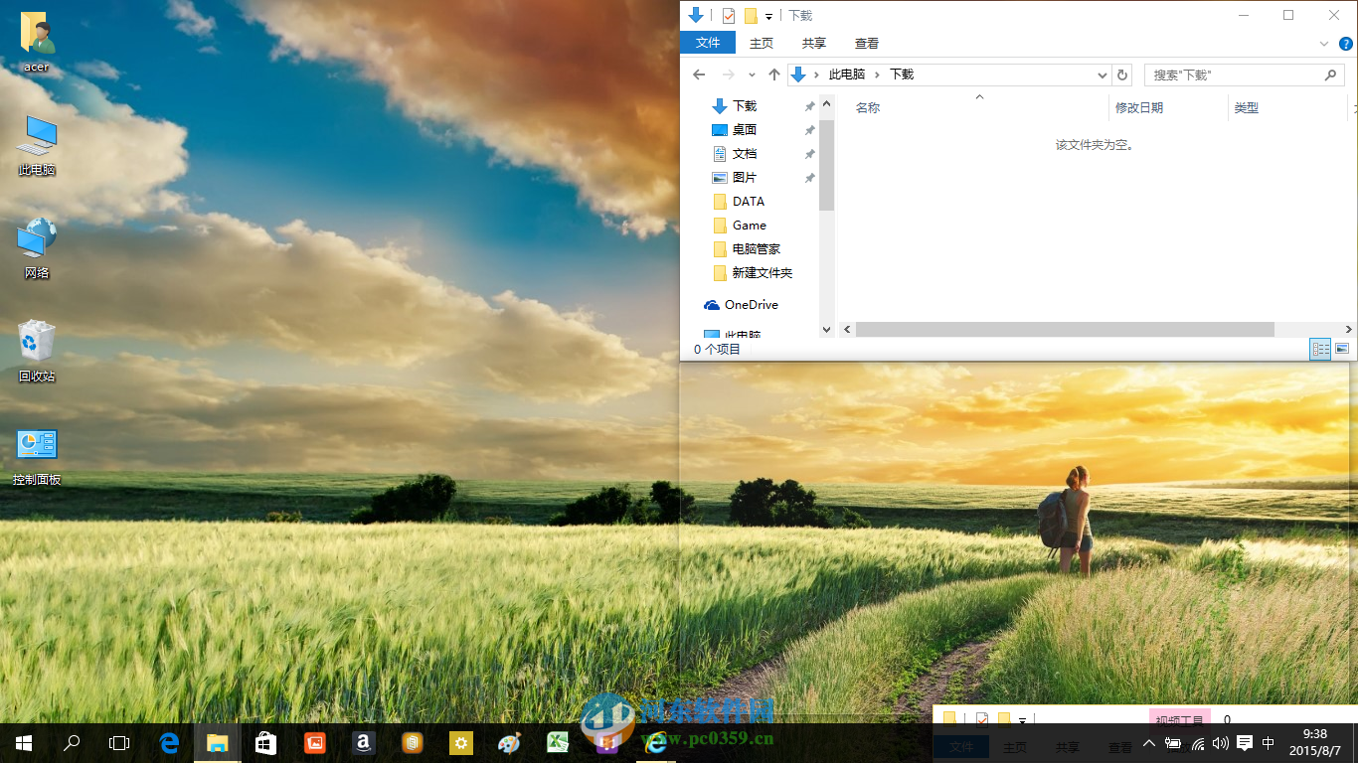Toggle the pin next to 文档
The image size is (1358, 763).
tap(809, 154)
